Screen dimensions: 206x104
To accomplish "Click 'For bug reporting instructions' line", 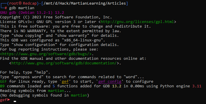I will coord(49,49).
